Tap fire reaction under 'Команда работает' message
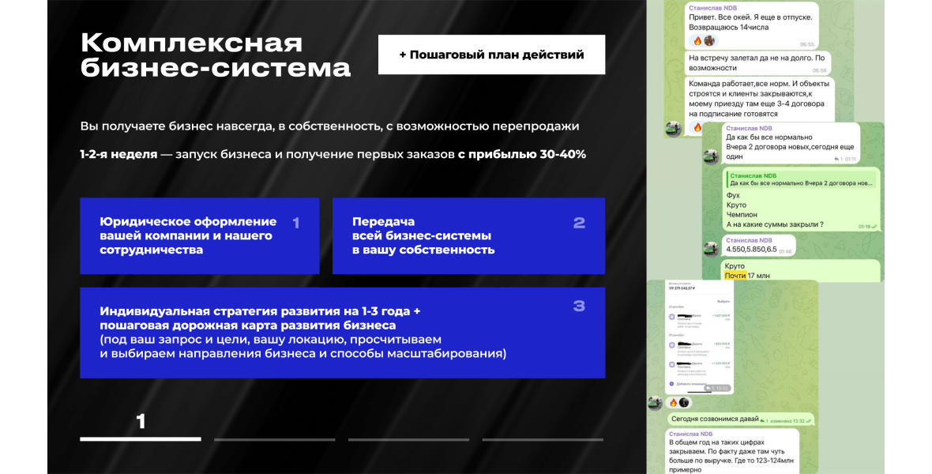The width and height of the screenshot is (932, 474). 697,127
